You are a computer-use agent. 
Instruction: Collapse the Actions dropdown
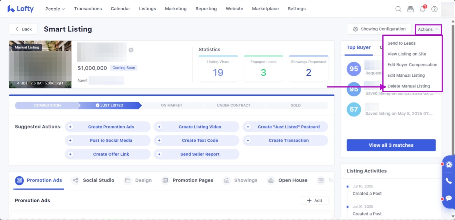coord(428,29)
